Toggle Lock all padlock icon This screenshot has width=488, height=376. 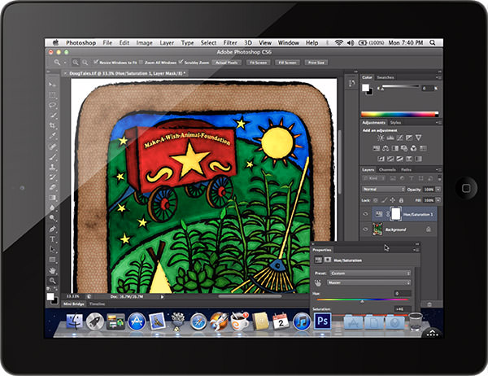[x=401, y=200]
